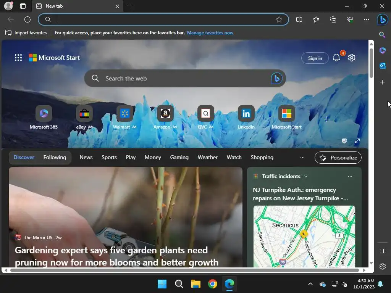The height and width of the screenshot is (293, 391).
Task: Open the Favorites list icon
Action: click(316, 19)
